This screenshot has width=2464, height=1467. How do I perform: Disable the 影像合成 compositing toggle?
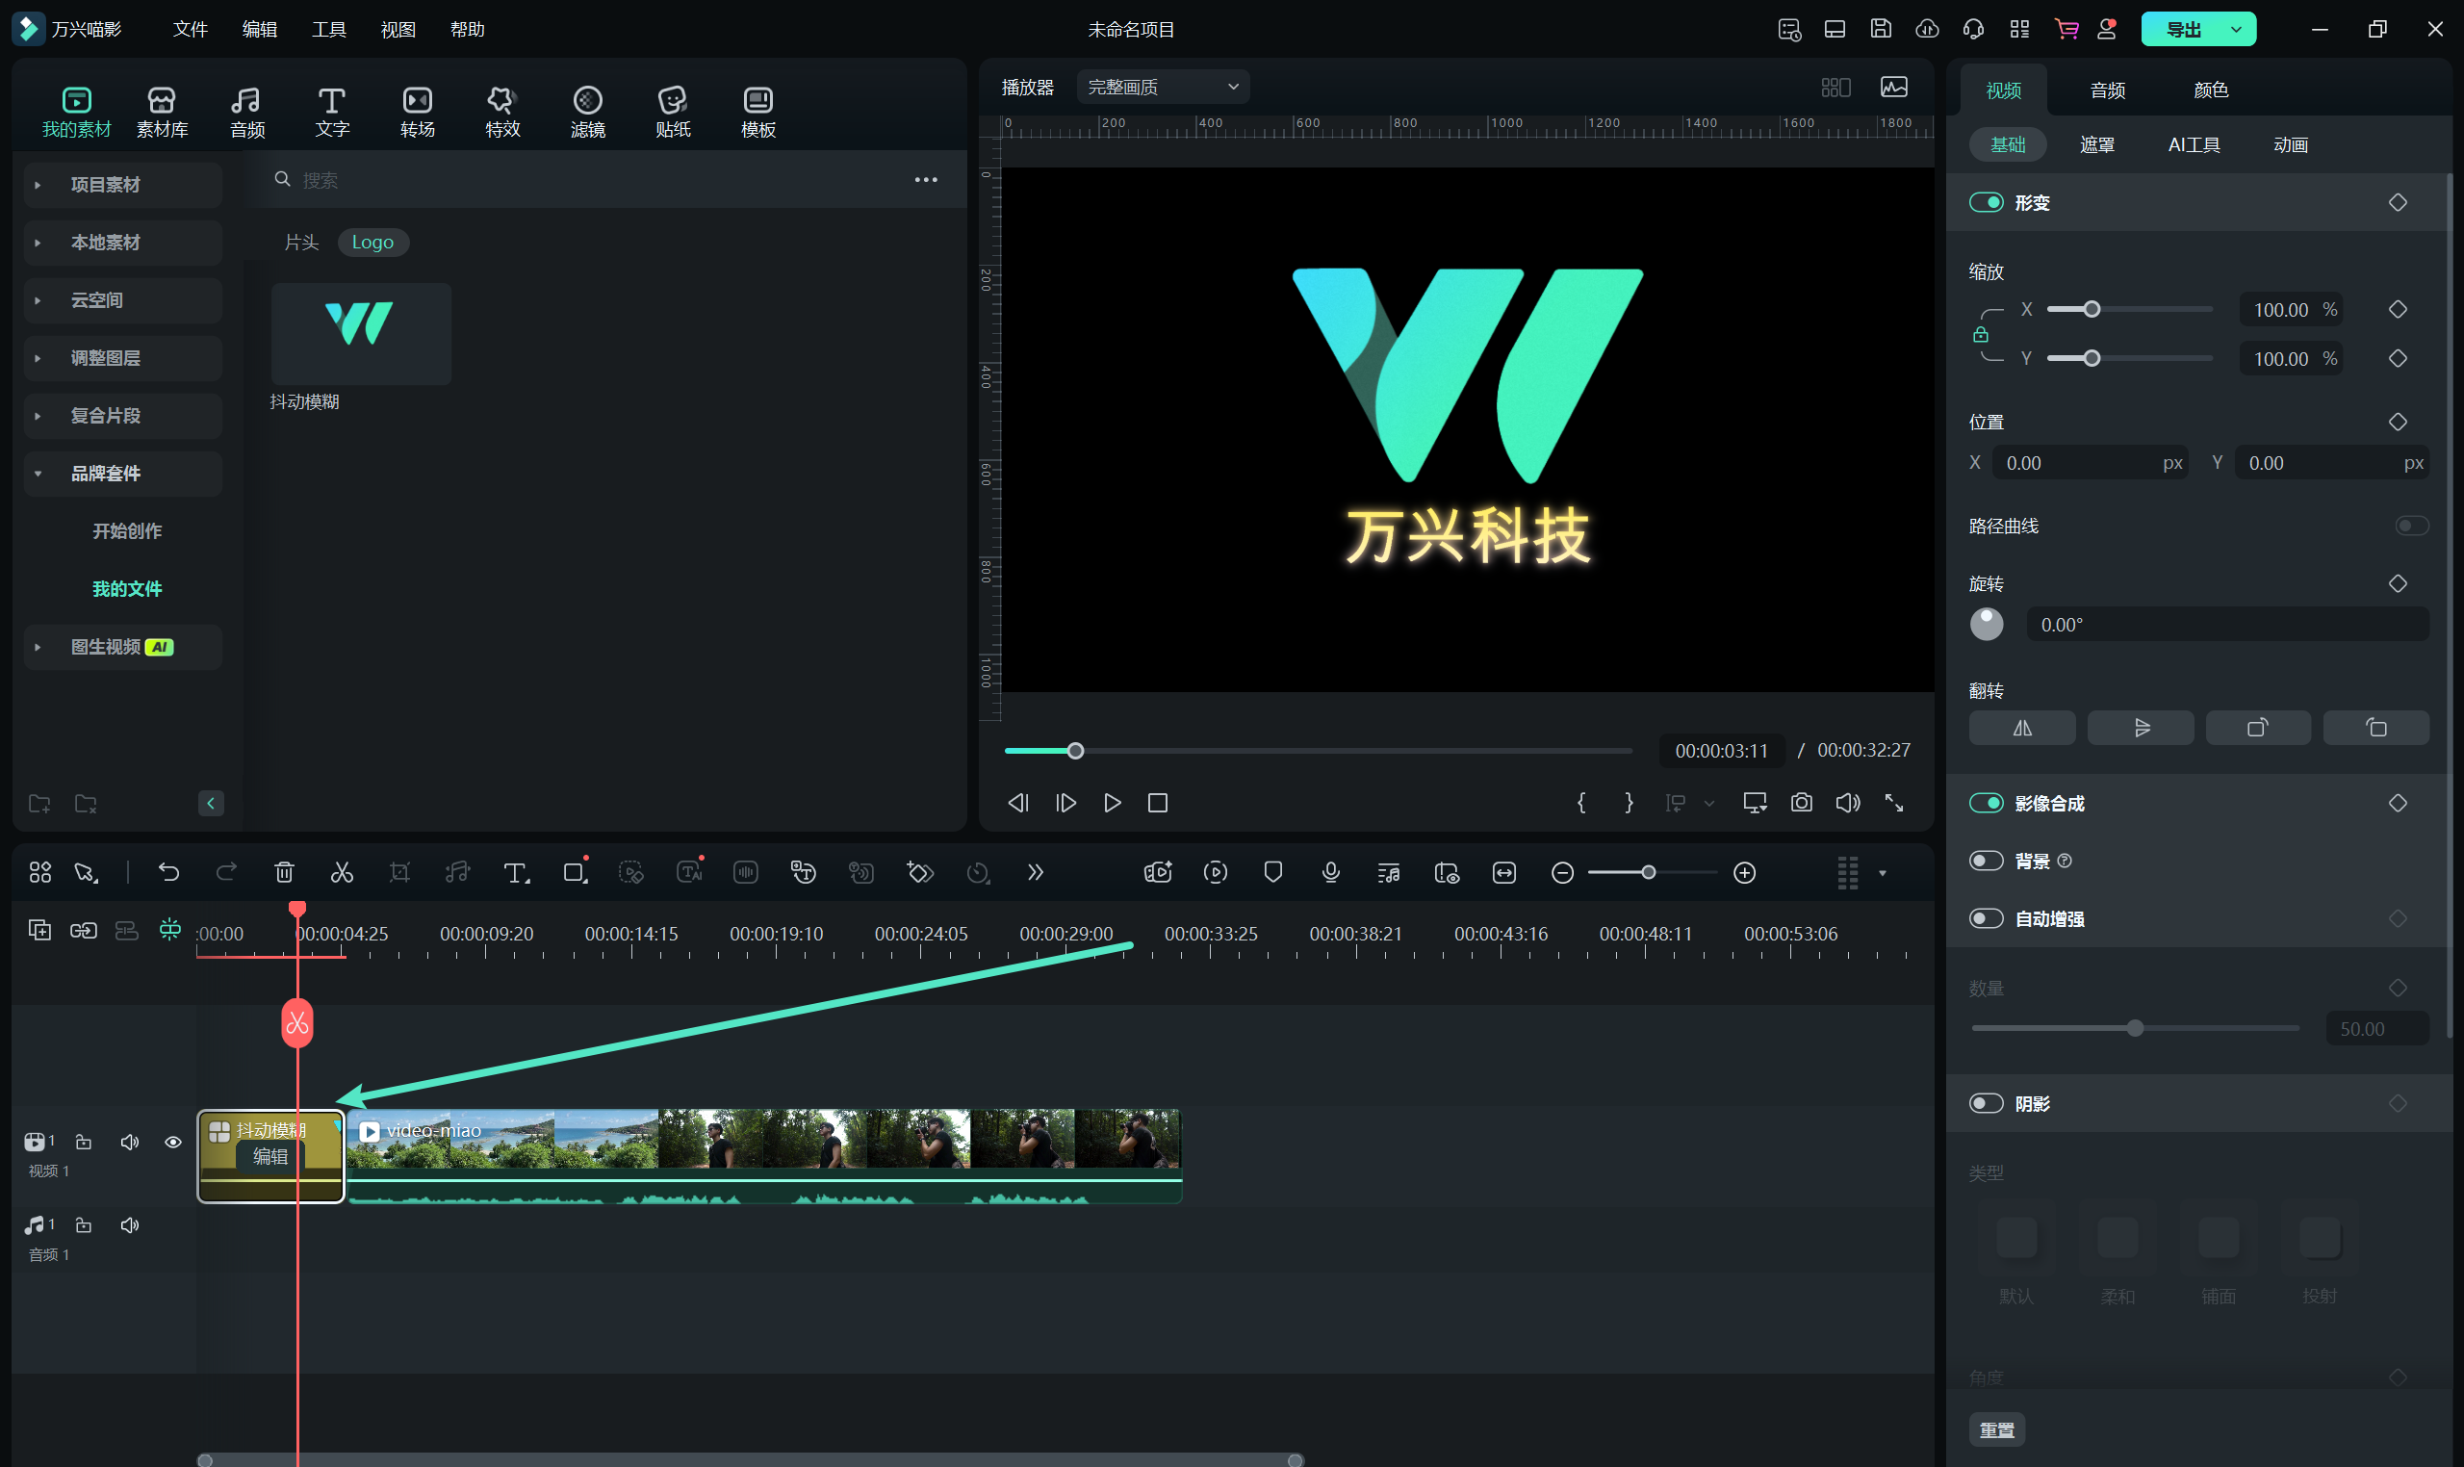tap(1988, 803)
